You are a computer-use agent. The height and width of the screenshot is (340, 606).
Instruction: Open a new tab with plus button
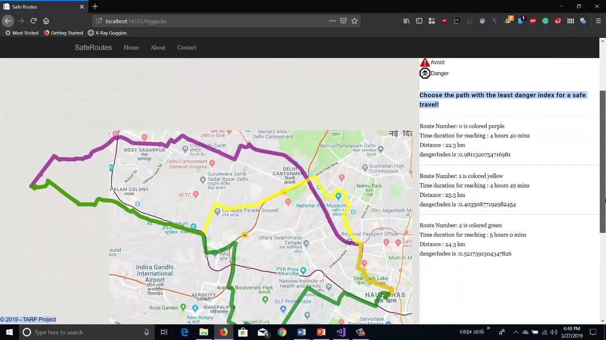click(x=95, y=7)
